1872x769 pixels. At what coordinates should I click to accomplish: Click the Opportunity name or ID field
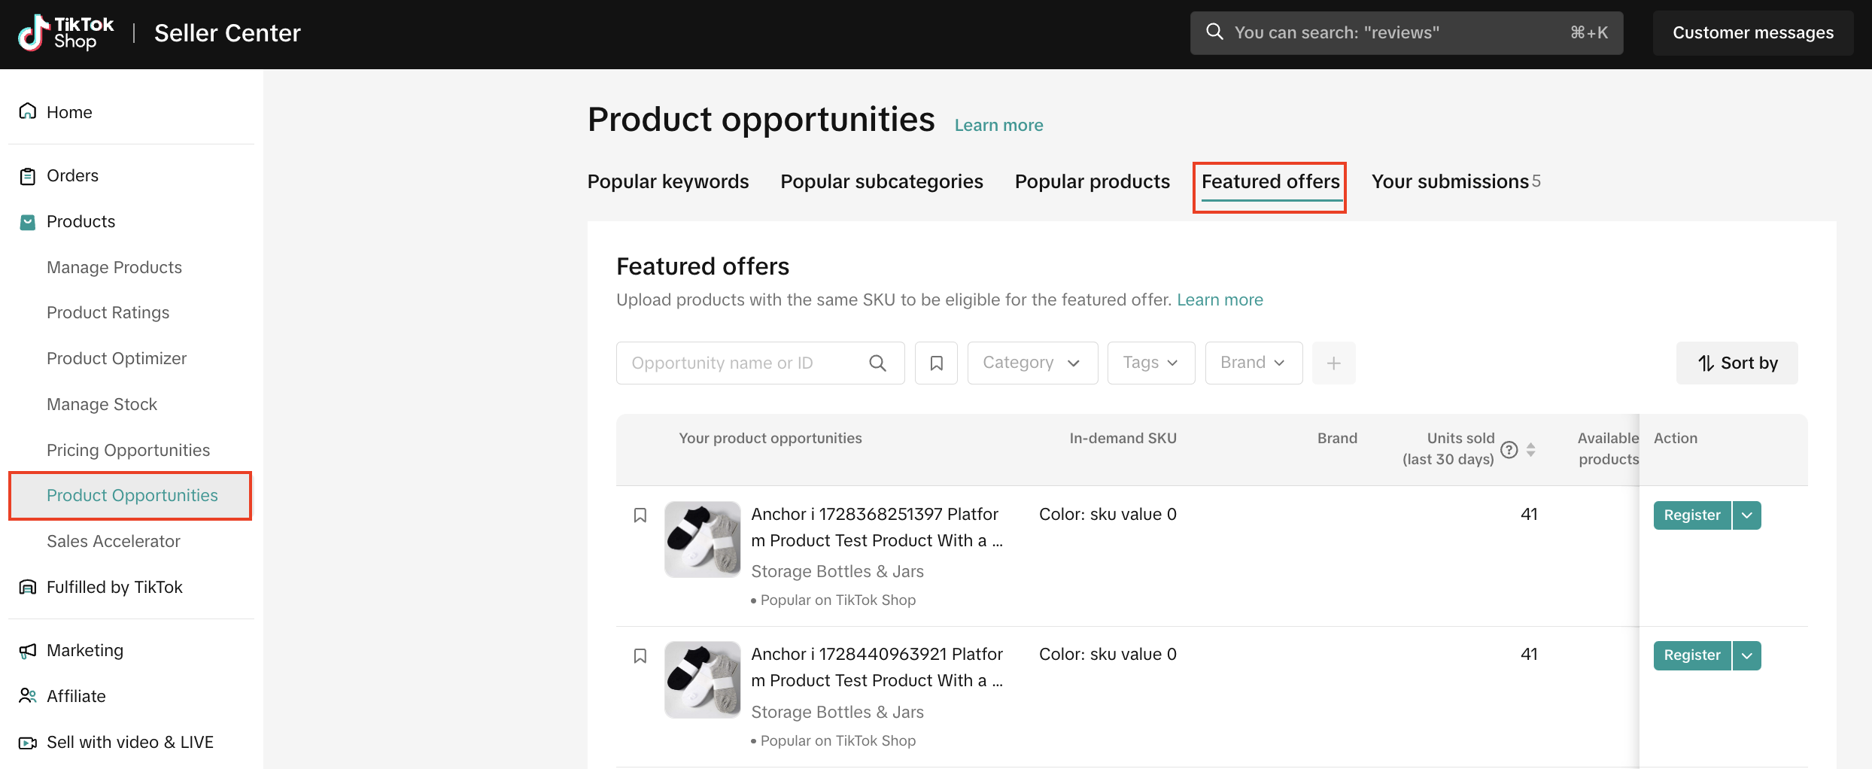click(741, 363)
